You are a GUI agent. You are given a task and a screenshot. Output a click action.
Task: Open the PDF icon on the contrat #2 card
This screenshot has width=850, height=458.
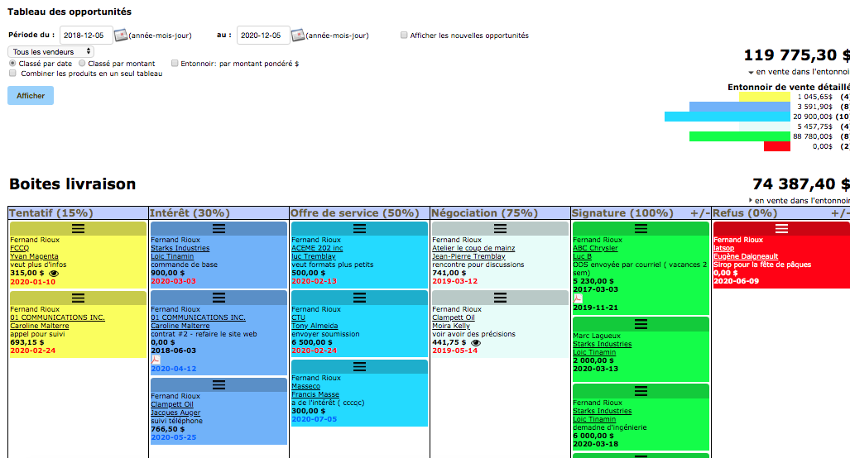pos(155,360)
